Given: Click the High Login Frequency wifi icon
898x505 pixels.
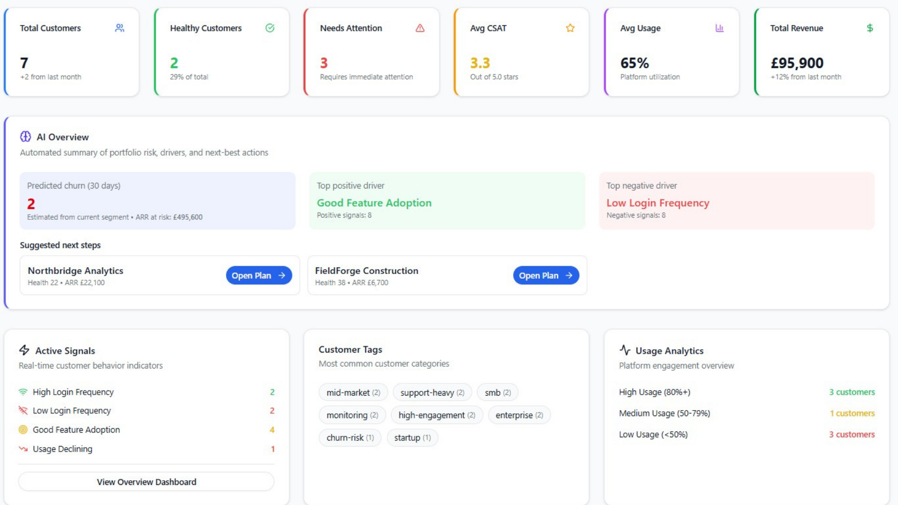Looking at the screenshot, I should pyautogui.click(x=22, y=392).
